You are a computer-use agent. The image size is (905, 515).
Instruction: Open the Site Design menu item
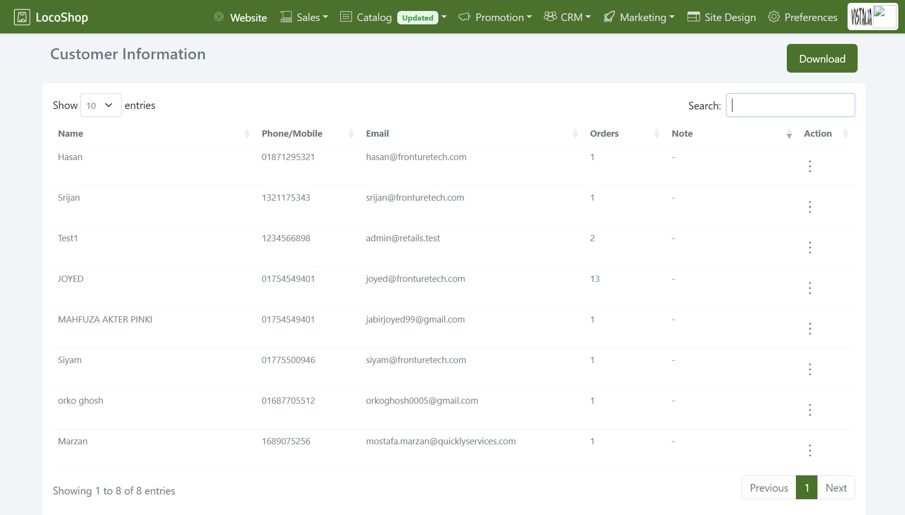click(x=722, y=17)
